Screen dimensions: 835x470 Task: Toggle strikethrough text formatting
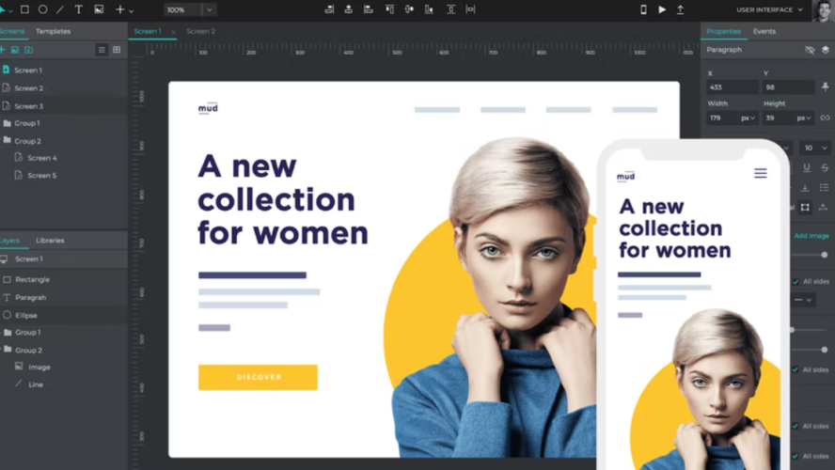(825, 168)
